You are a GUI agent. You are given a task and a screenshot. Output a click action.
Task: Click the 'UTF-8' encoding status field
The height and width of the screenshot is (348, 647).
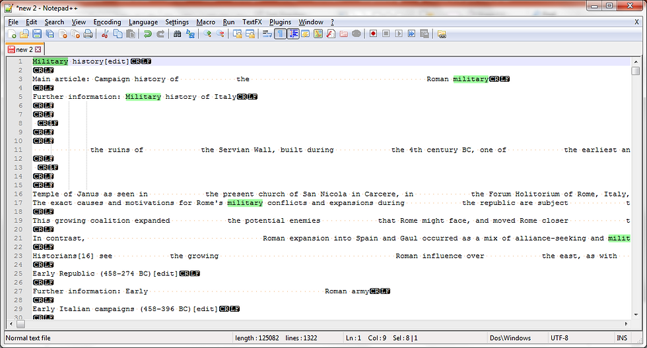coord(559,338)
